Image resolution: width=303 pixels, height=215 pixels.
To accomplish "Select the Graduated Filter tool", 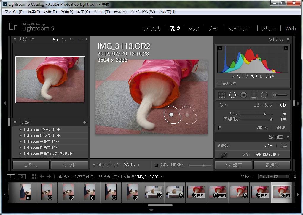I will coord(254,95).
